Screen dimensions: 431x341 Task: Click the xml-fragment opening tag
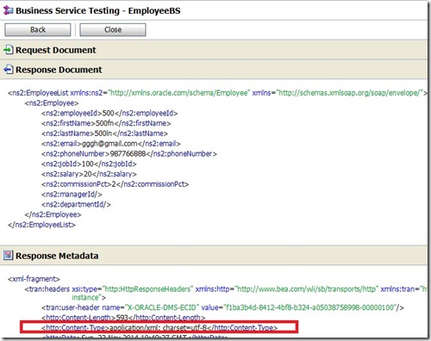click(x=34, y=279)
